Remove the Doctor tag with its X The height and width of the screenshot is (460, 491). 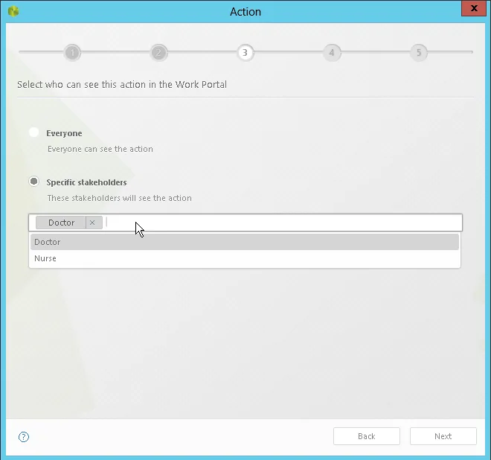92,223
